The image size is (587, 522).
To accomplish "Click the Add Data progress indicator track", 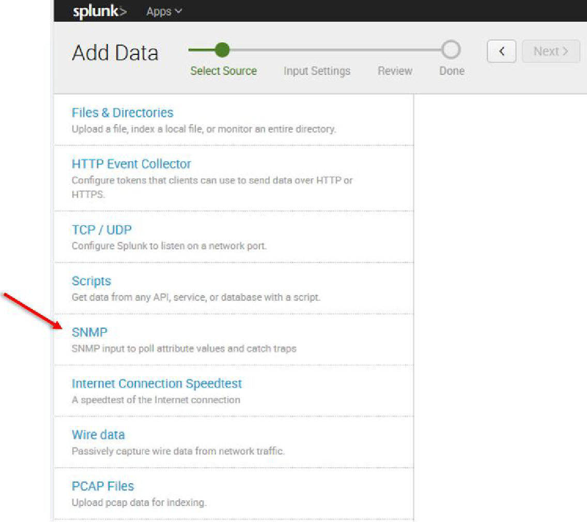I will (336, 50).
